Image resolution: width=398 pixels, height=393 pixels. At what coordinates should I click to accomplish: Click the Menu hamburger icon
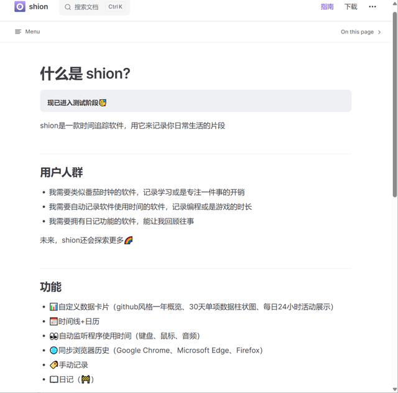[18, 32]
